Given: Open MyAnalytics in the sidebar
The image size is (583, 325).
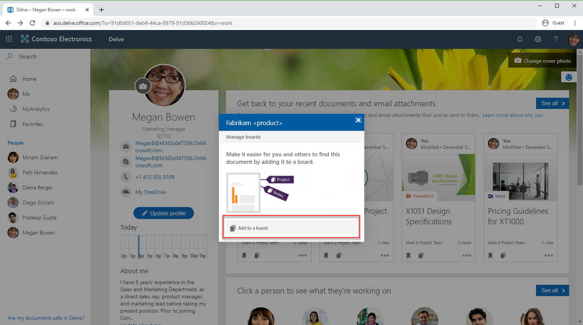Looking at the screenshot, I should (36, 109).
